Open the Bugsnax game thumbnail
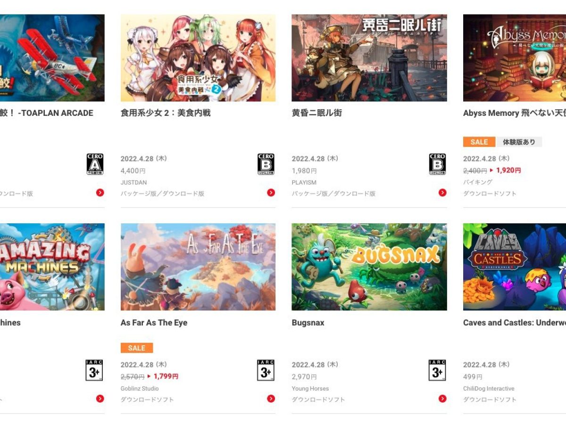 pos(369,267)
